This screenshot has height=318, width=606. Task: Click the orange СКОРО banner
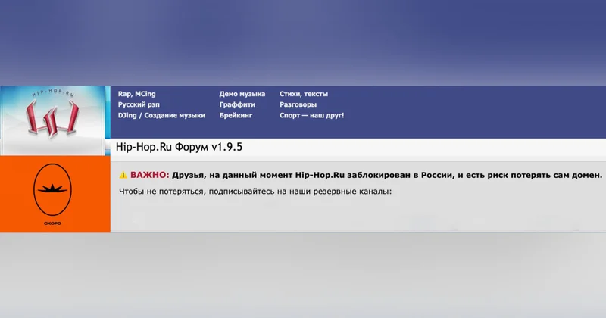tap(55, 194)
